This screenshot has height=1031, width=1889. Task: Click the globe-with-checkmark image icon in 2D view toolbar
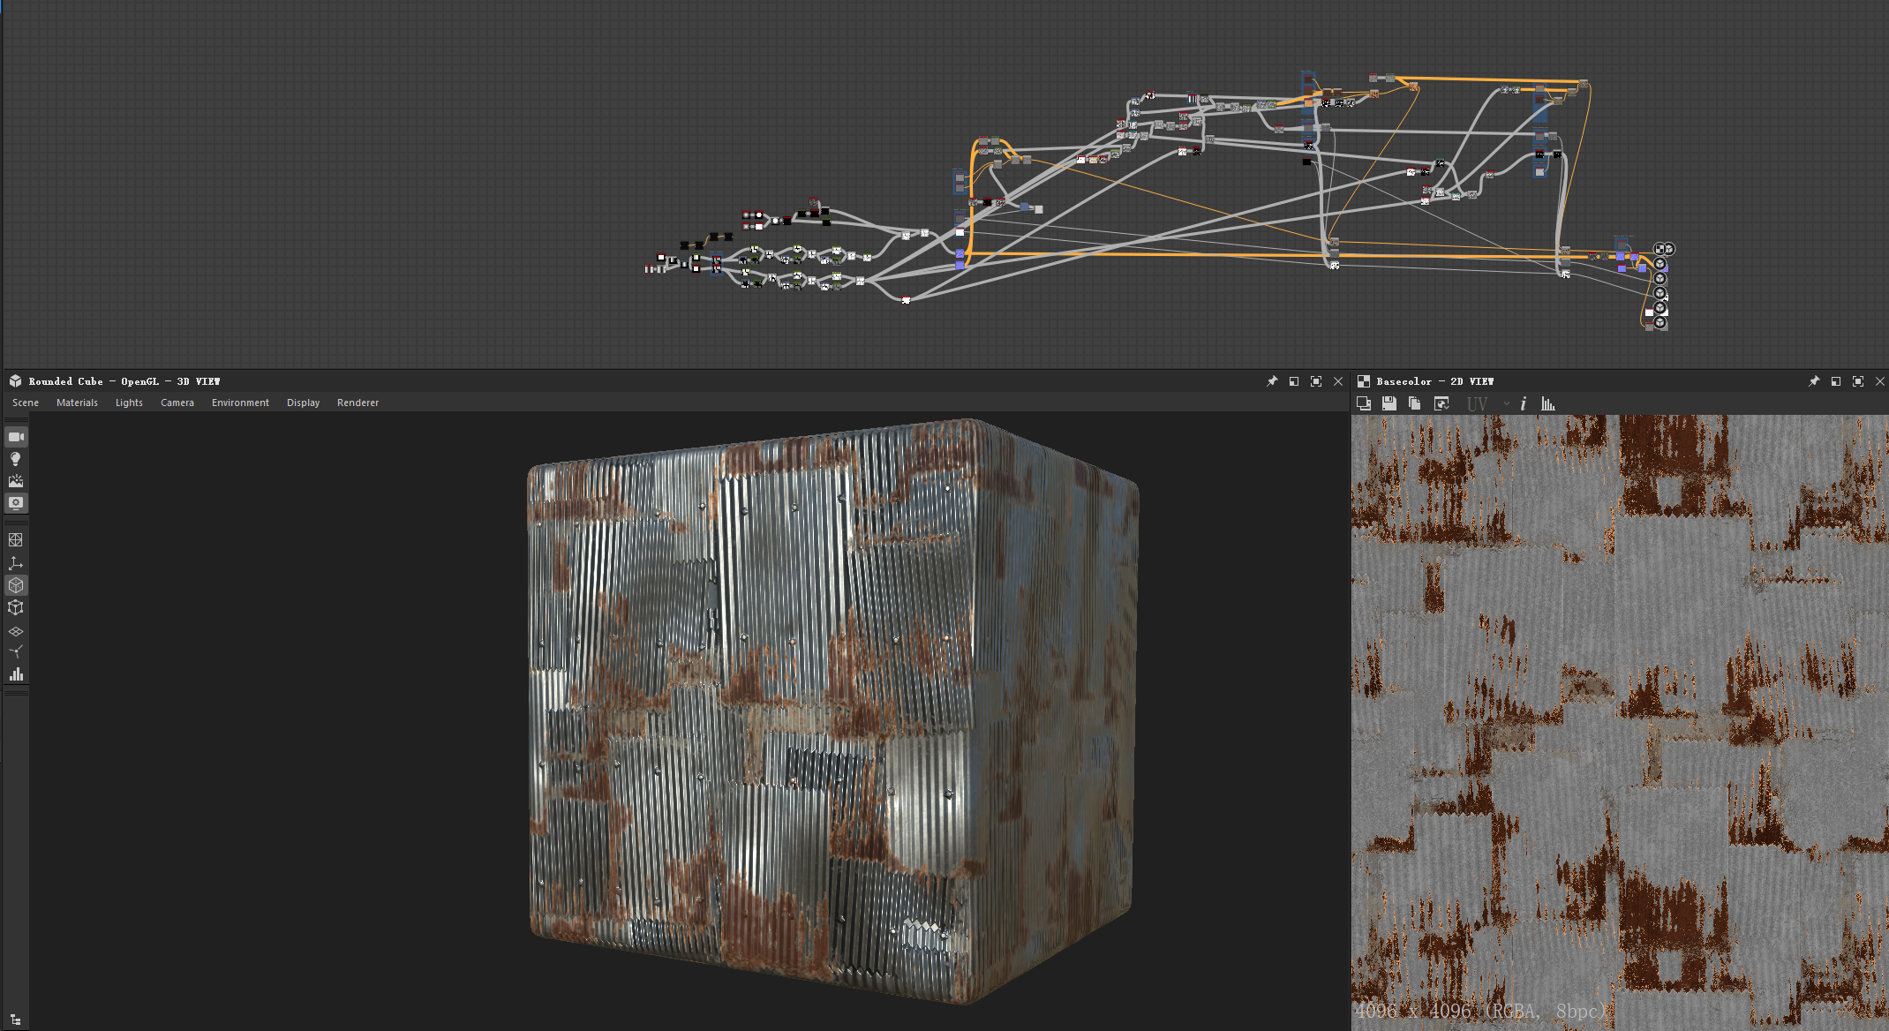click(1441, 403)
